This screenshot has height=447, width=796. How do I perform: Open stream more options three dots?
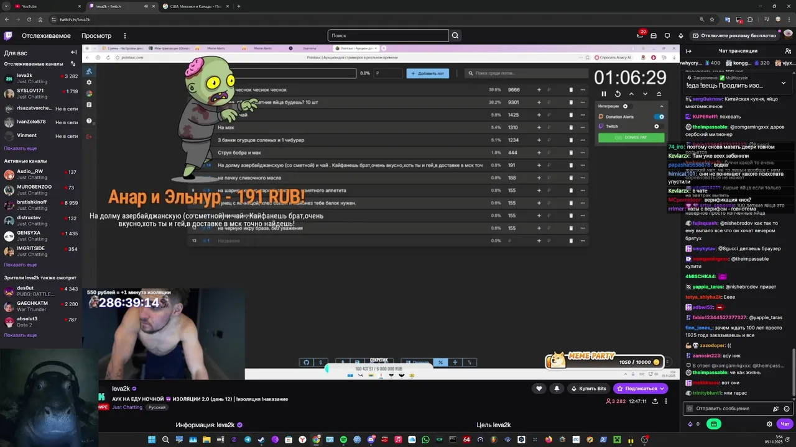pos(666,401)
